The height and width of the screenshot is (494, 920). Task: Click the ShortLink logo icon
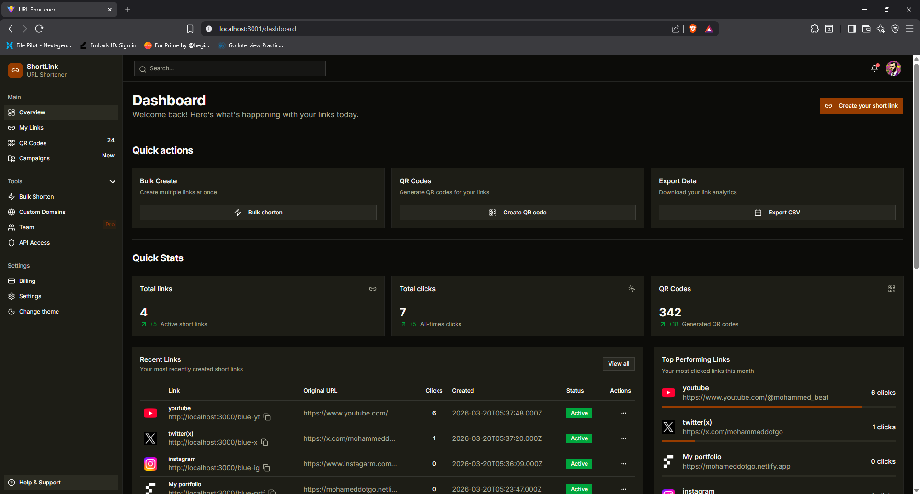click(15, 70)
